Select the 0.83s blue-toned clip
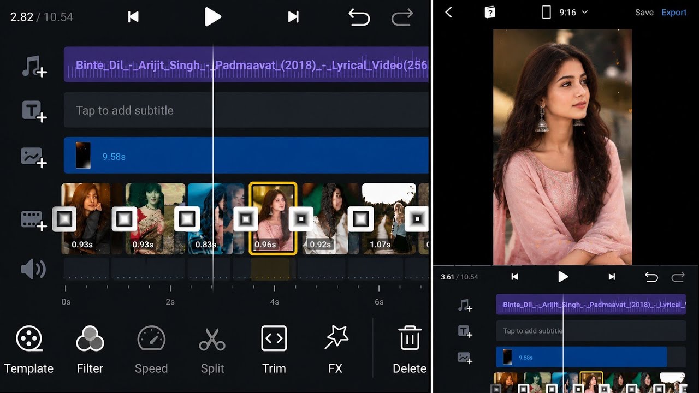This screenshot has width=699, height=393. coord(216,219)
